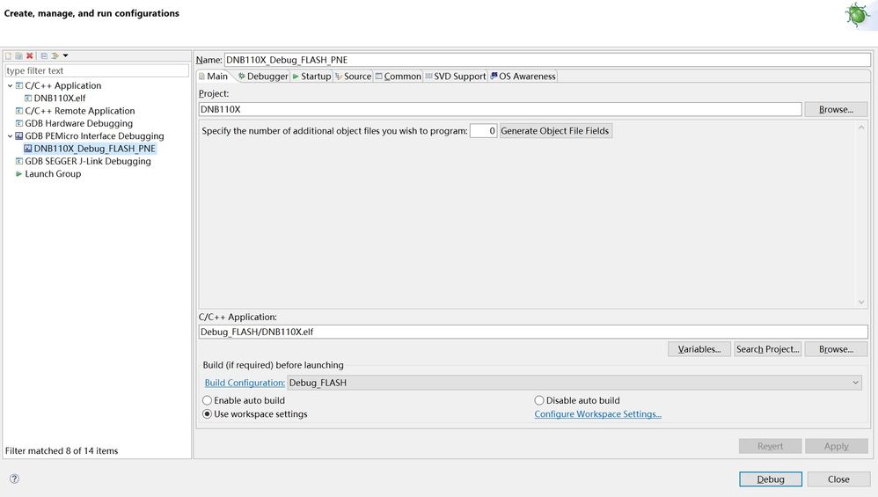This screenshot has height=497, width=878.
Task: Open the help question mark icon
Action: tap(14, 479)
